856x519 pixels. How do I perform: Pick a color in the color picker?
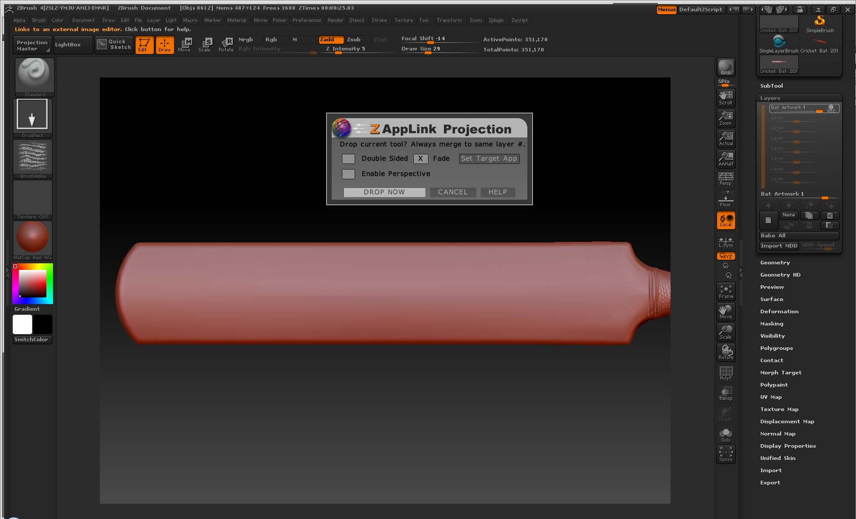click(x=33, y=284)
